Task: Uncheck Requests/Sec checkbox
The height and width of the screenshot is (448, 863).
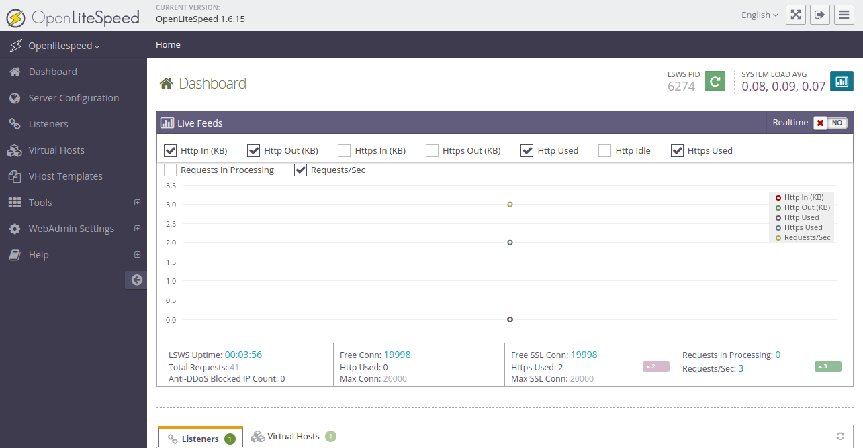Action: (x=300, y=170)
